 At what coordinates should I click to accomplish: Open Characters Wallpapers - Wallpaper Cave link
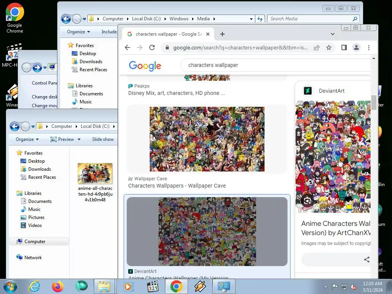coord(177,186)
